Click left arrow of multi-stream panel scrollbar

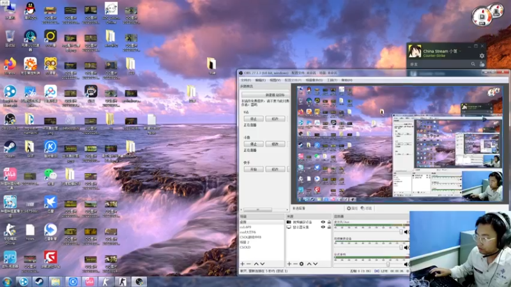pos(241,210)
